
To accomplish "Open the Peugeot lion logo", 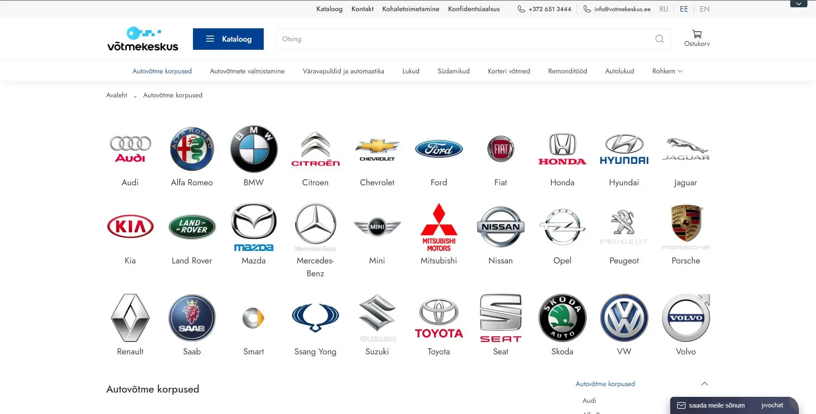I will (x=624, y=227).
